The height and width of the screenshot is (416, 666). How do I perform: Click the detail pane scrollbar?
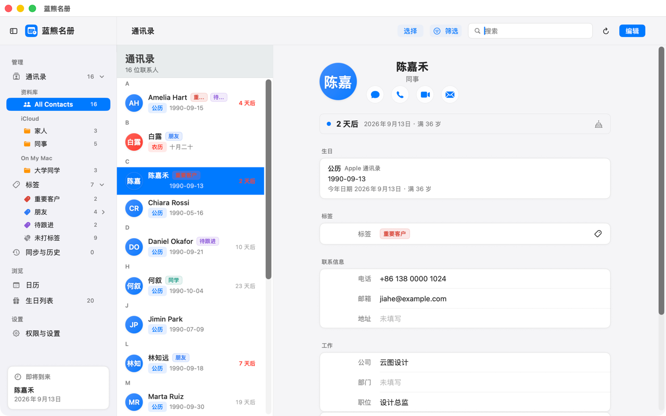(x=661, y=181)
